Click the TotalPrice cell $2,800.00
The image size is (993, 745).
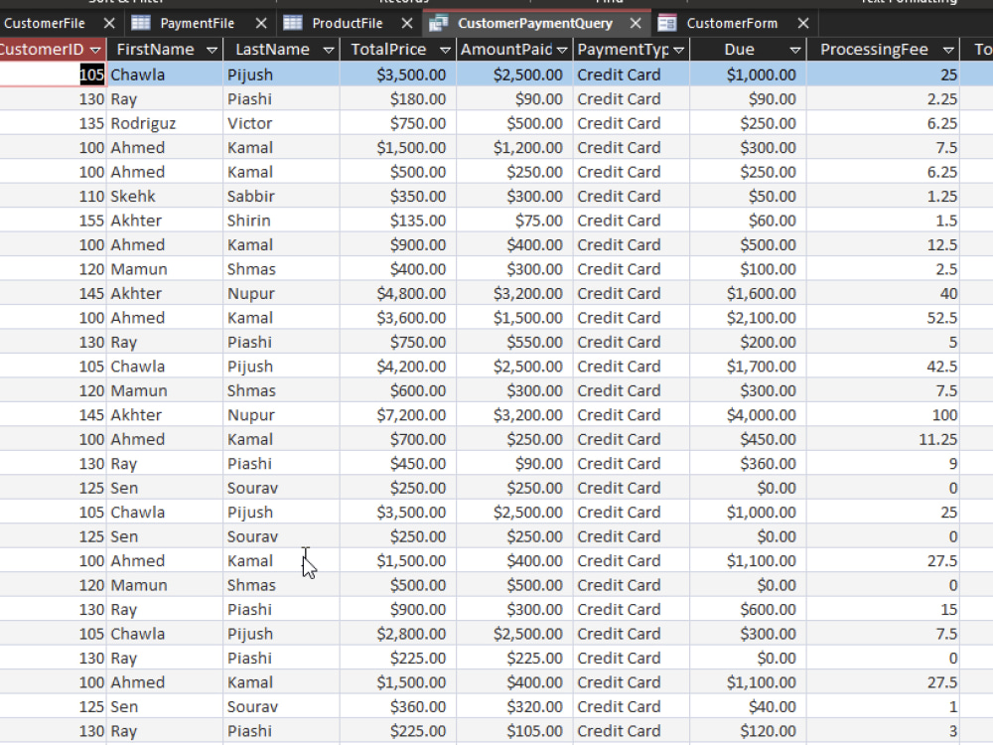(x=398, y=634)
